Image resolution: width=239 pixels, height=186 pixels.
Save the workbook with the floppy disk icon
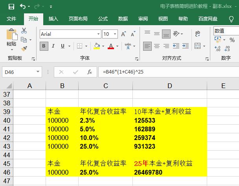coord(11,7)
